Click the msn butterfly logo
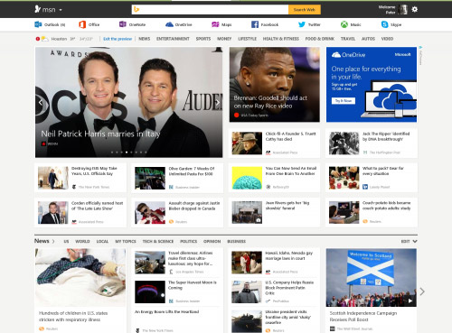Image resolution: width=452 pixels, height=333 pixels. pos(37,9)
